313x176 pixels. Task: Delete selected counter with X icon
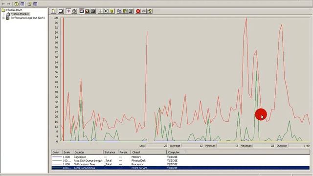tap(106, 11)
